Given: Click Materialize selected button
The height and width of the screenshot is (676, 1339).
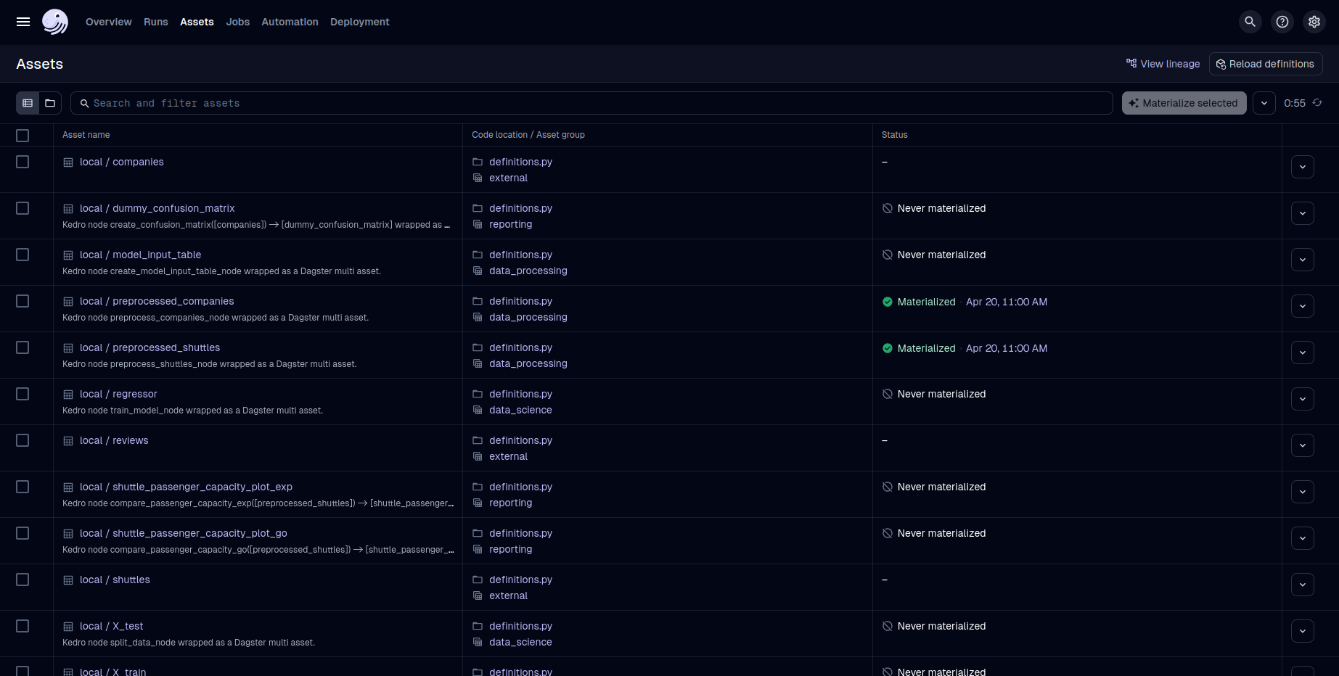Looking at the screenshot, I should (x=1184, y=103).
